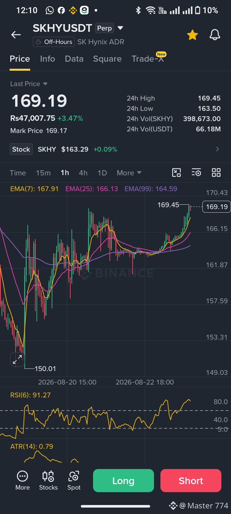Screen dimensions: 231x514
Task: Tap the EMA(99) indicator label
Action: [151, 189]
